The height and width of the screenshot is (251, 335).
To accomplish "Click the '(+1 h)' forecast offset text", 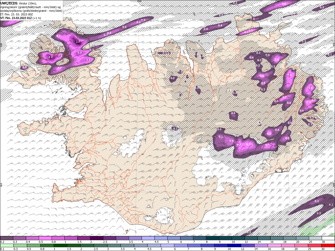I will (x=37, y=18).
